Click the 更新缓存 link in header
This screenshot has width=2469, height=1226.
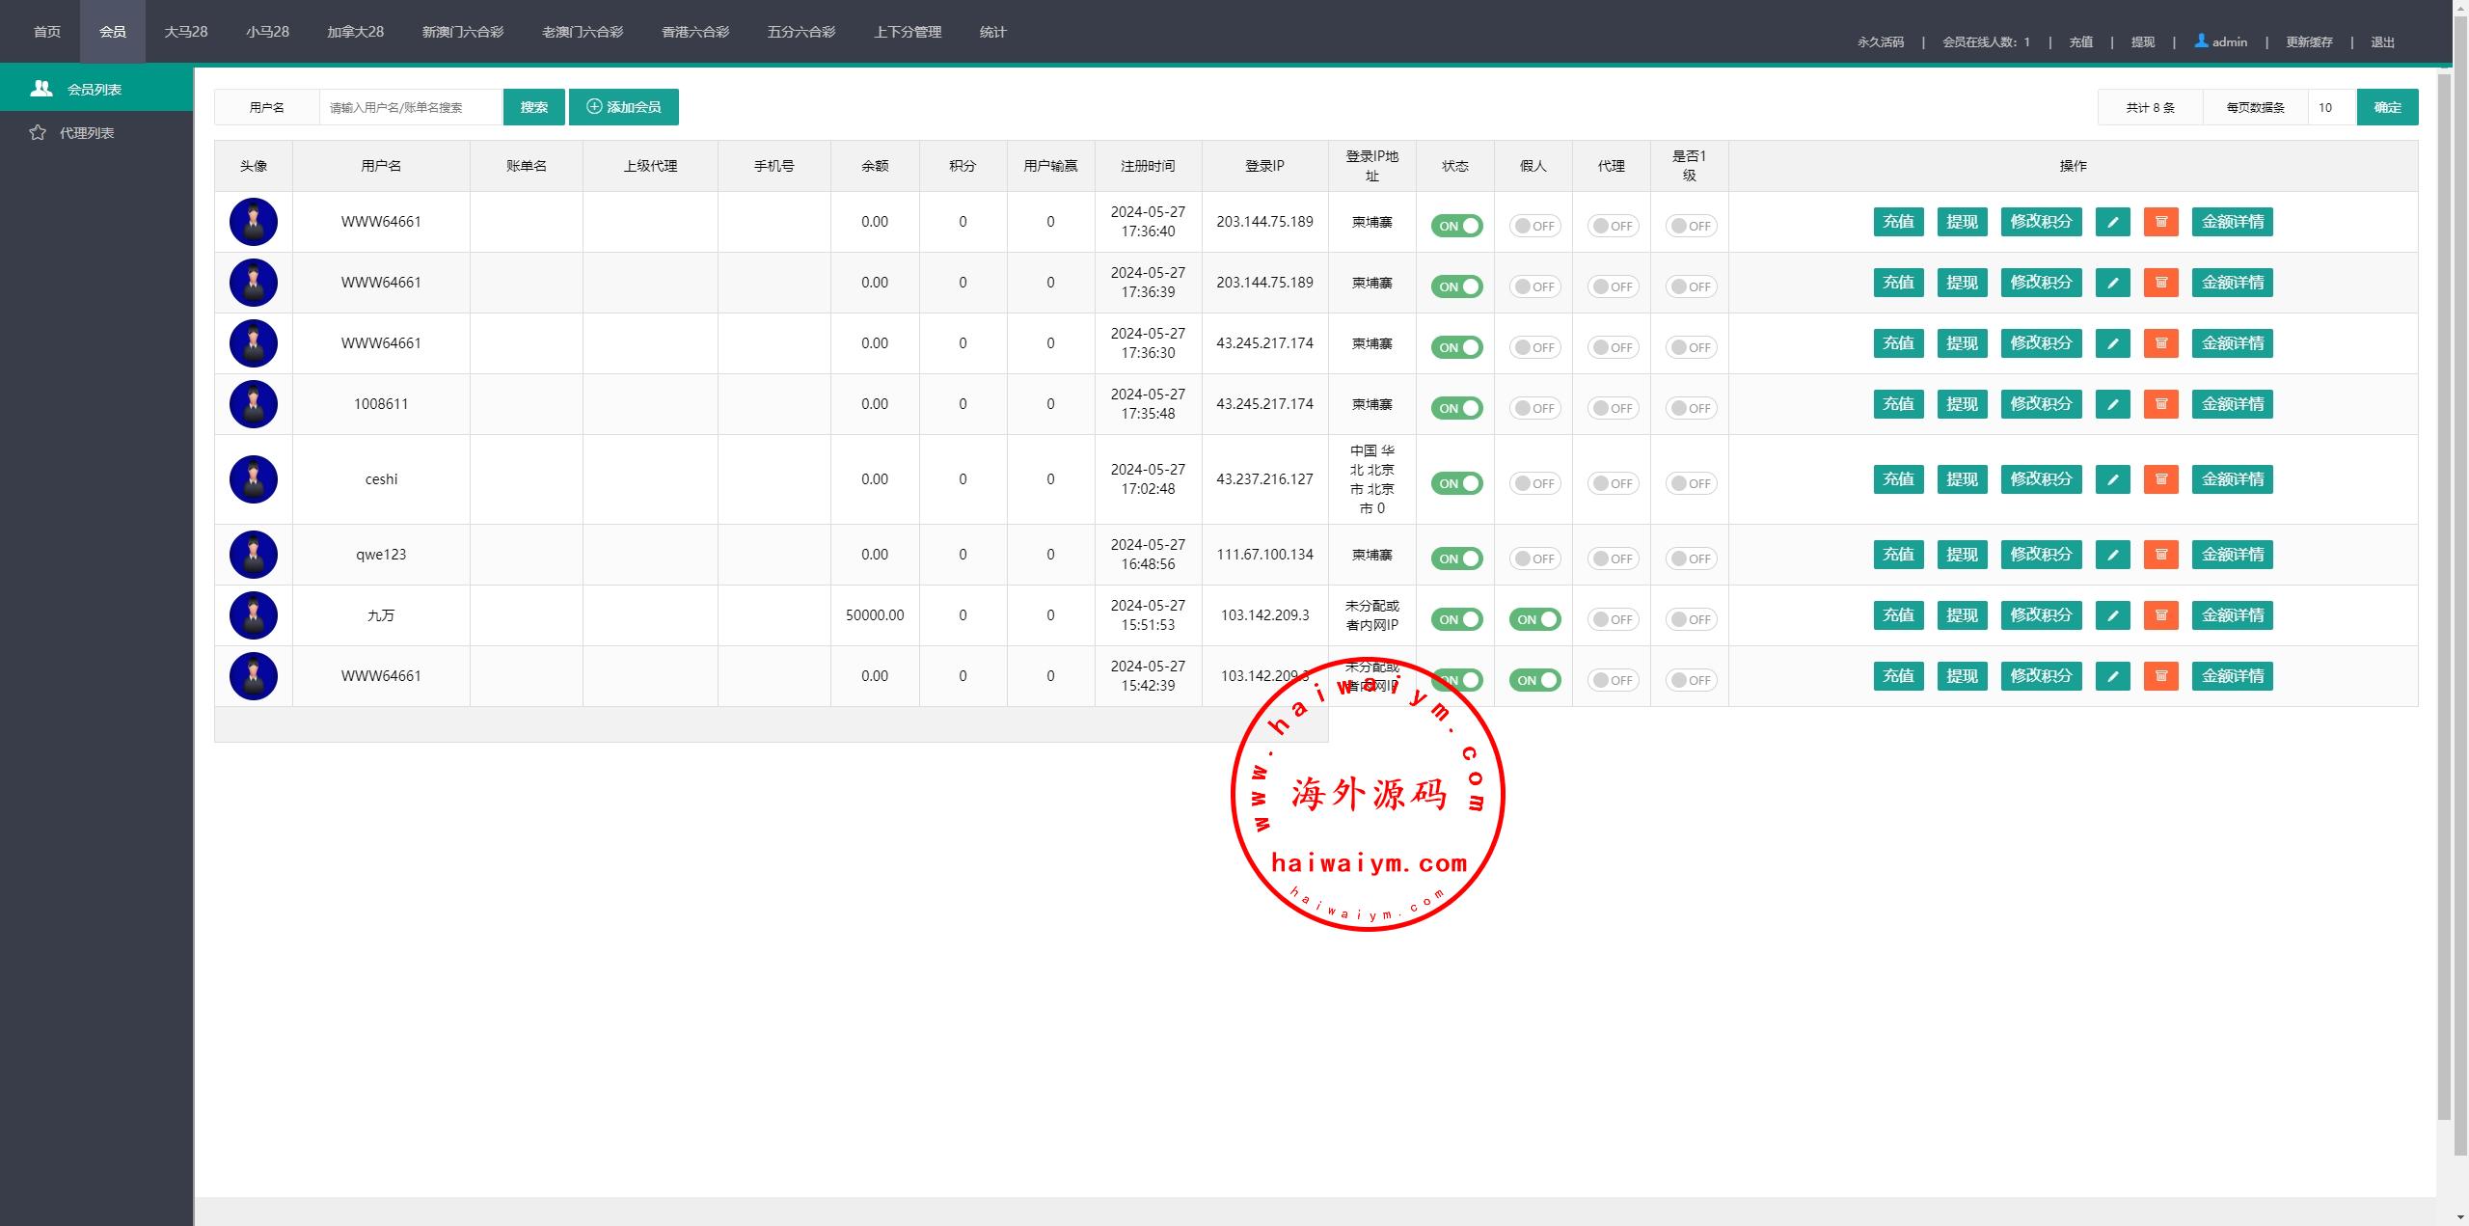(x=2308, y=41)
